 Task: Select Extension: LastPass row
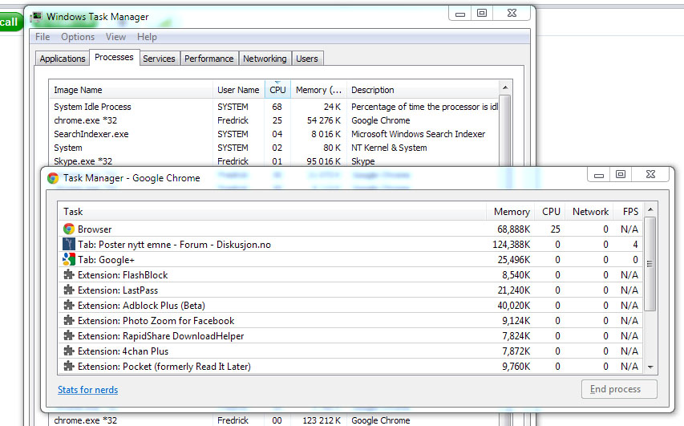click(x=351, y=290)
